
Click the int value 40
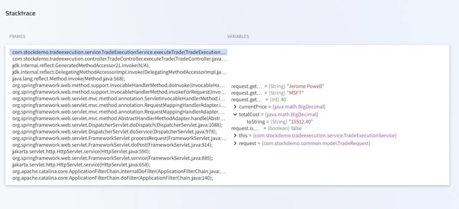pos(283,100)
